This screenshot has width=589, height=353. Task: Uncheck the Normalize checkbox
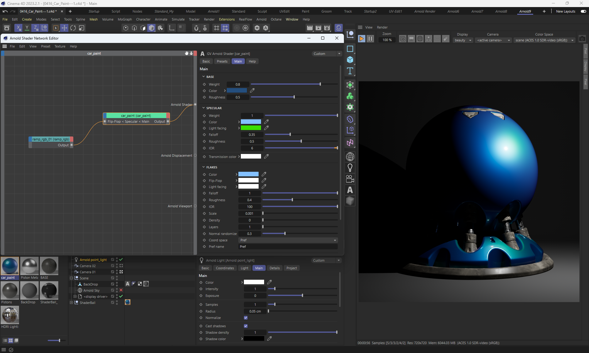(x=246, y=318)
